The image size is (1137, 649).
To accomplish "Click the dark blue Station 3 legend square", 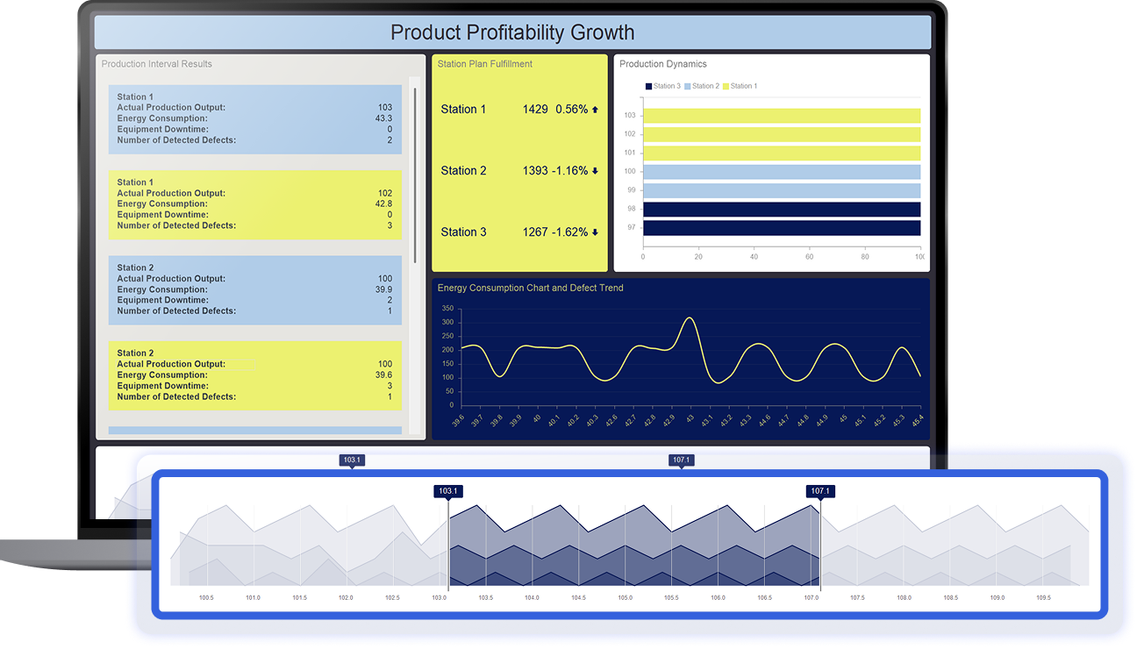I will coord(648,85).
